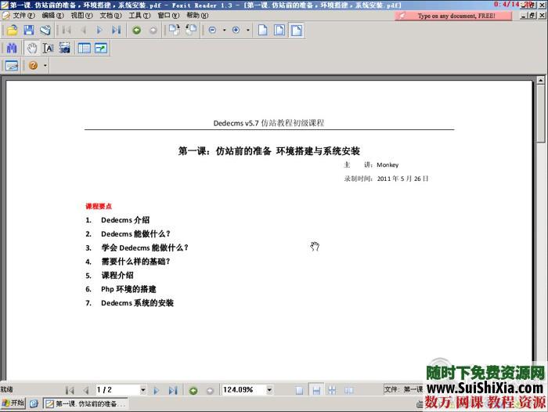The width and height of the screenshot is (548, 412).
Task: Go to next page via top toolbar
Action: [x=99, y=31]
